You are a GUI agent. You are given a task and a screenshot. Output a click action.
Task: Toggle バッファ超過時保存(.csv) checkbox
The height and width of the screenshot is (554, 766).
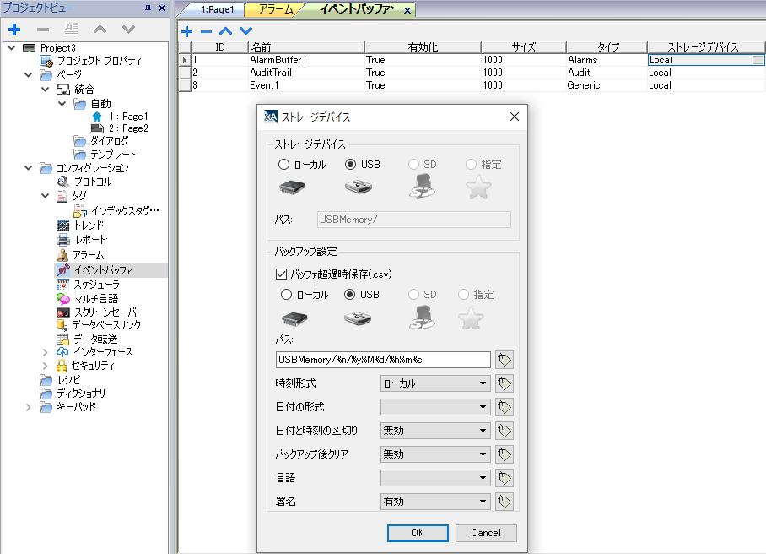coord(282,274)
